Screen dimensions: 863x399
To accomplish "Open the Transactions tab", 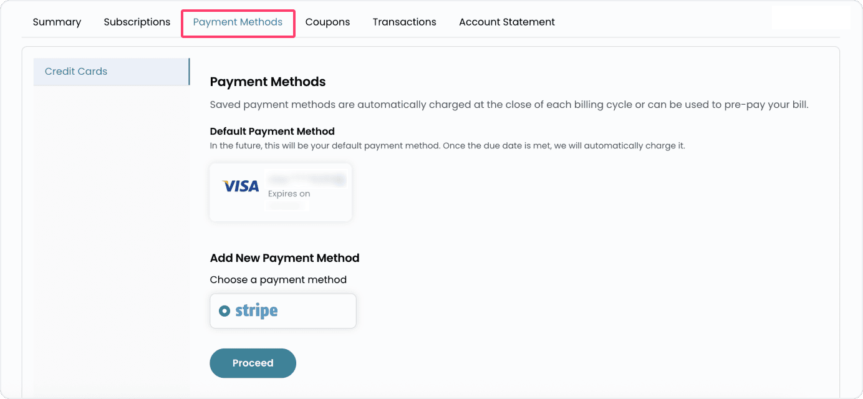I will [404, 22].
